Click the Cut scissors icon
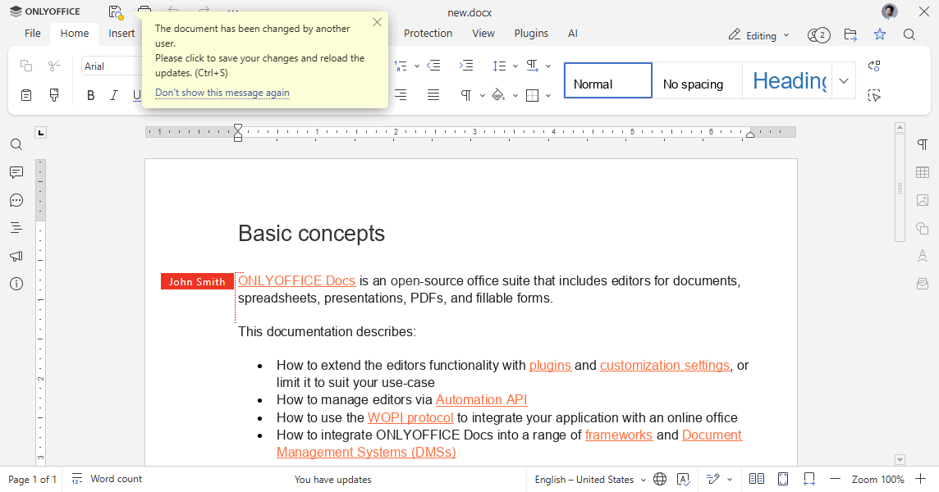 (54, 66)
